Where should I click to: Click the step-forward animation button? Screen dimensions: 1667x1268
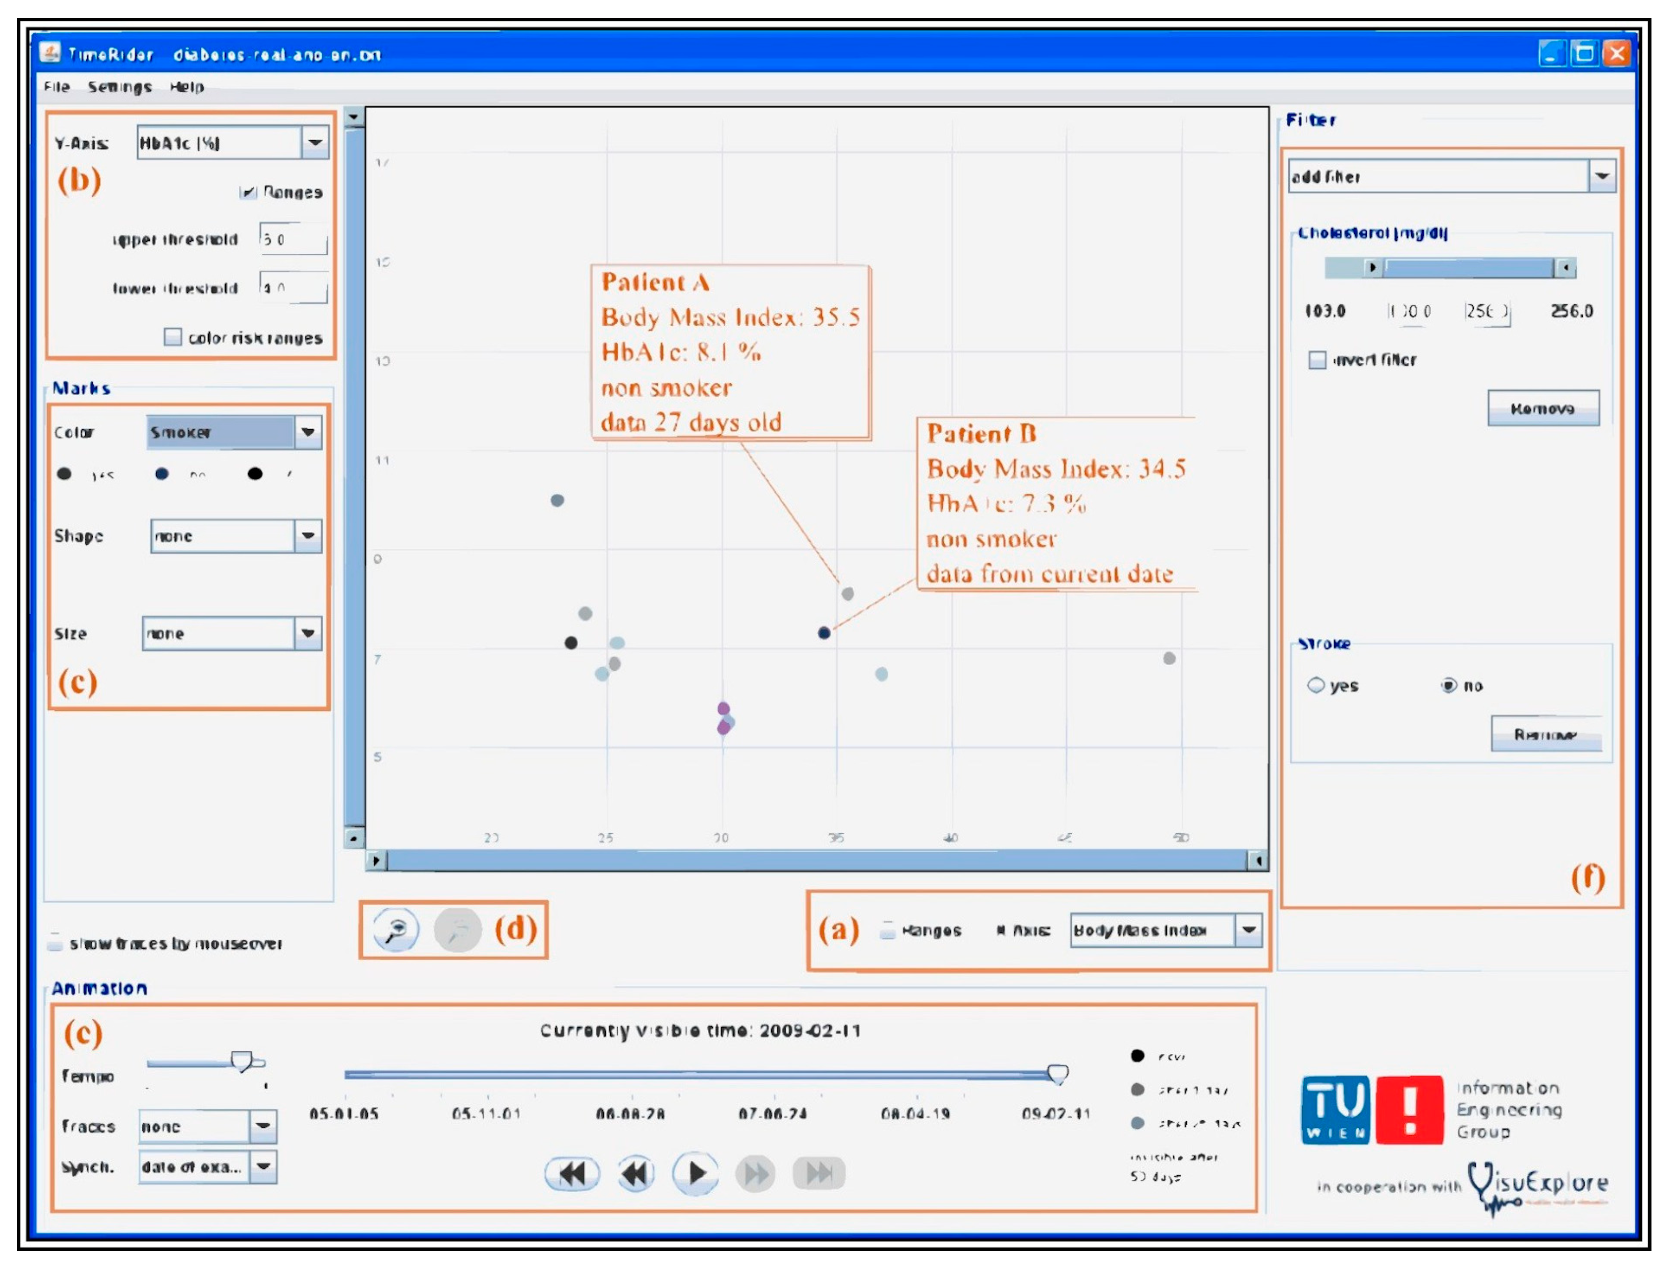tap(755, 1174)
